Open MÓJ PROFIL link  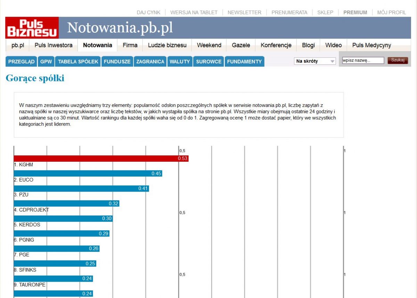pos(392,13)
